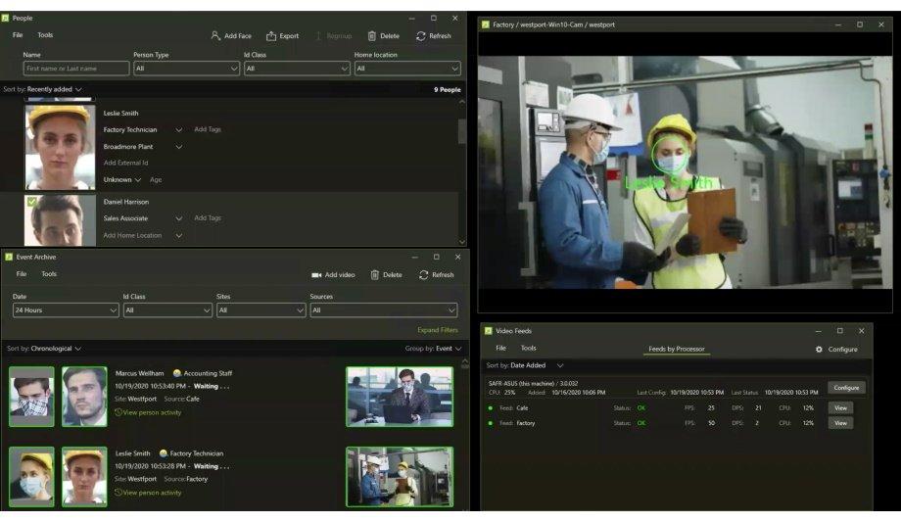Viewport: 901px width, 522px height.
Task: Open Sources filter dropdown in Event Archive
Action: coord(384,309)
